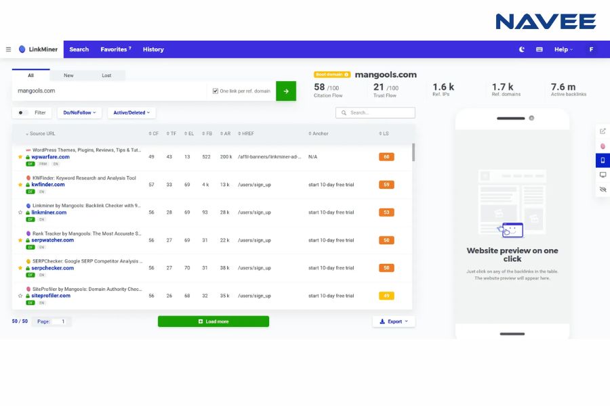Click the open-in-new-window icon in right sidebar
Viewport: 610px width, 406px height.
(603, 131)
